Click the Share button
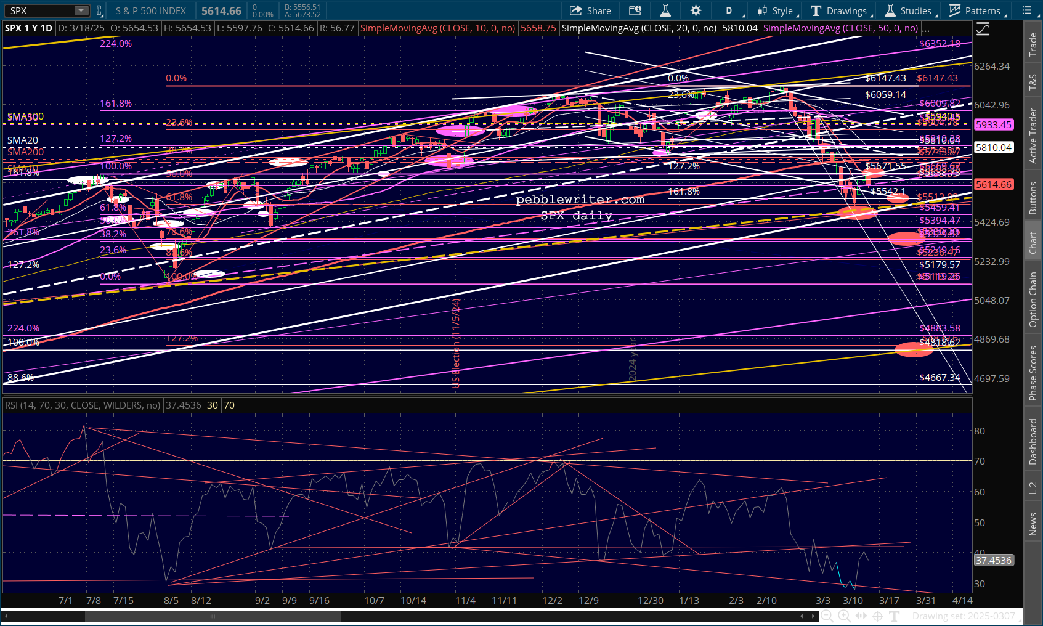Viewport: 1043px width, 626px height. (x=590, y=10)
